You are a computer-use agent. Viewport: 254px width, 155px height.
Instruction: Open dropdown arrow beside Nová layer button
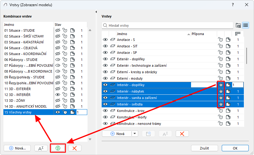135,134
